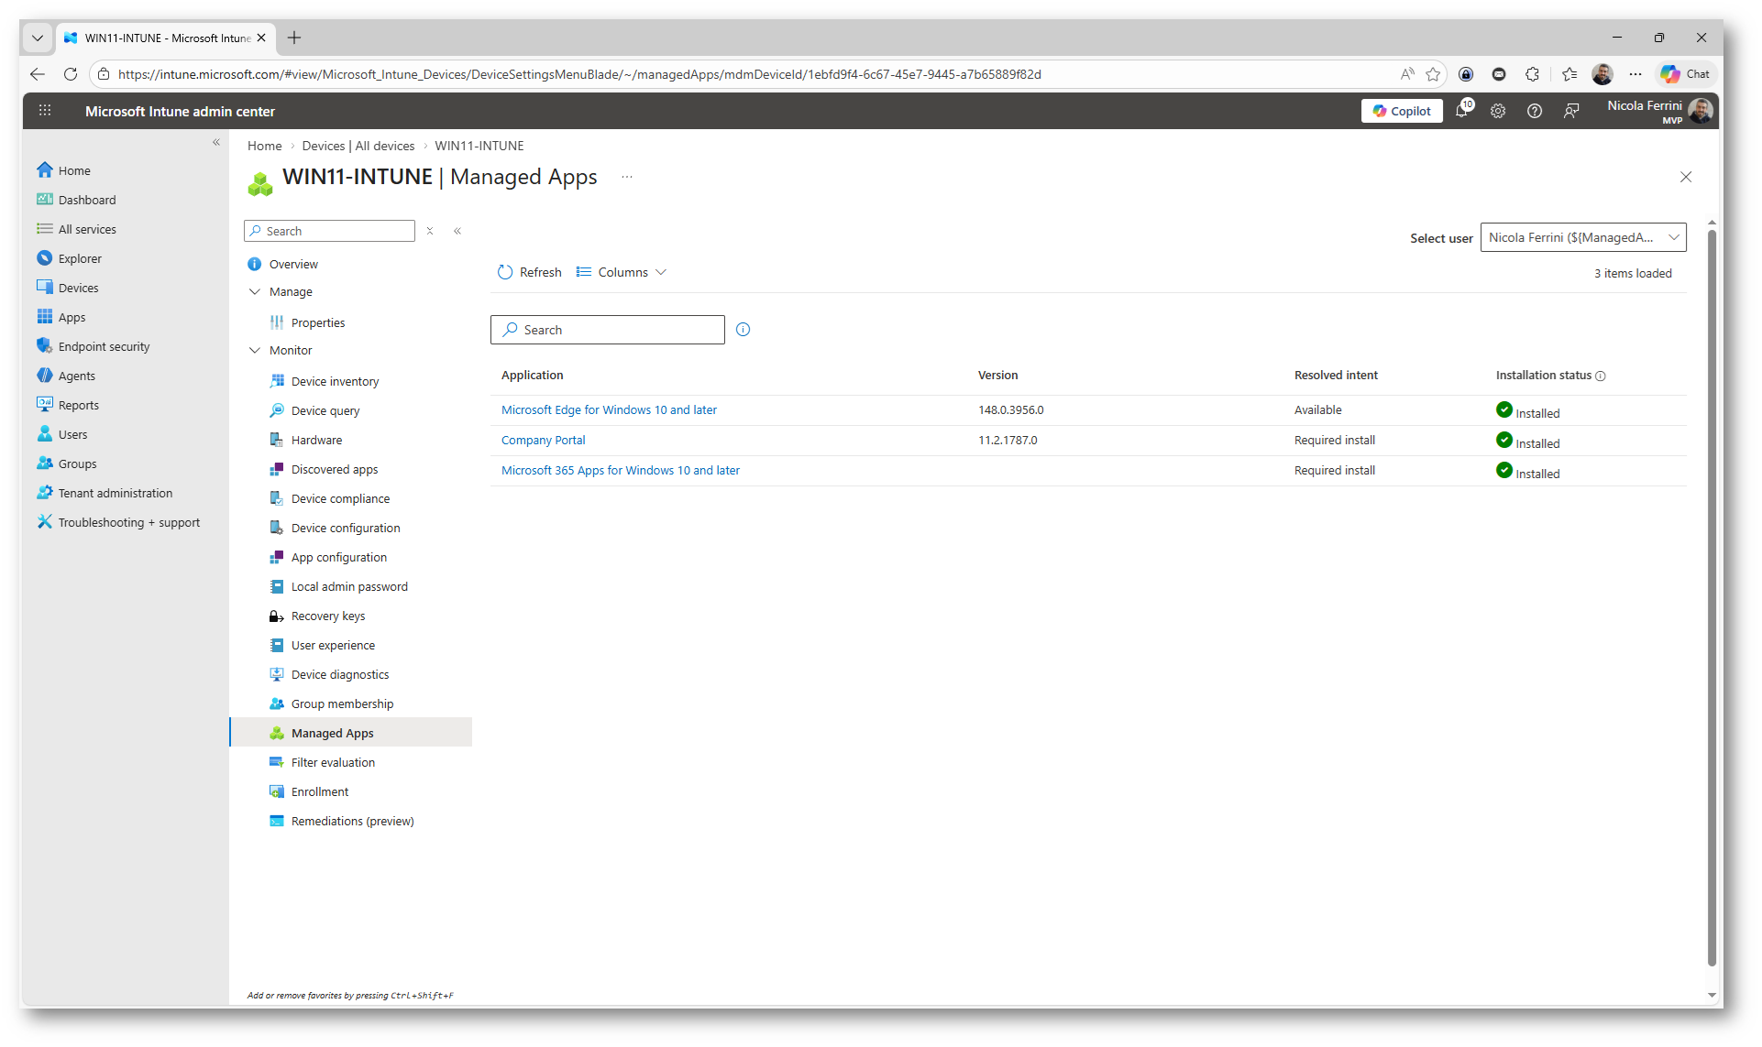Click info icon beside the app search box
This screenshot has height=1047, width=1762.
coord(743,330)
